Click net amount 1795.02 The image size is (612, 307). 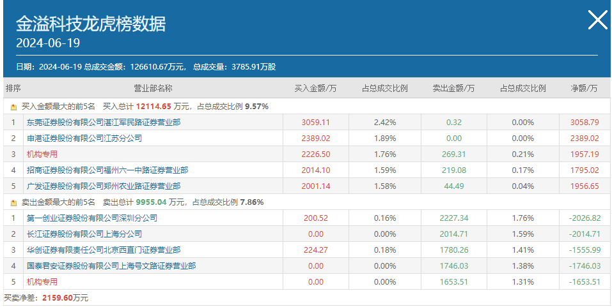585,170
